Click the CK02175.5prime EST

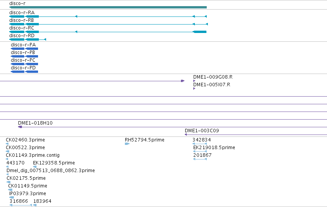[26, 178]
